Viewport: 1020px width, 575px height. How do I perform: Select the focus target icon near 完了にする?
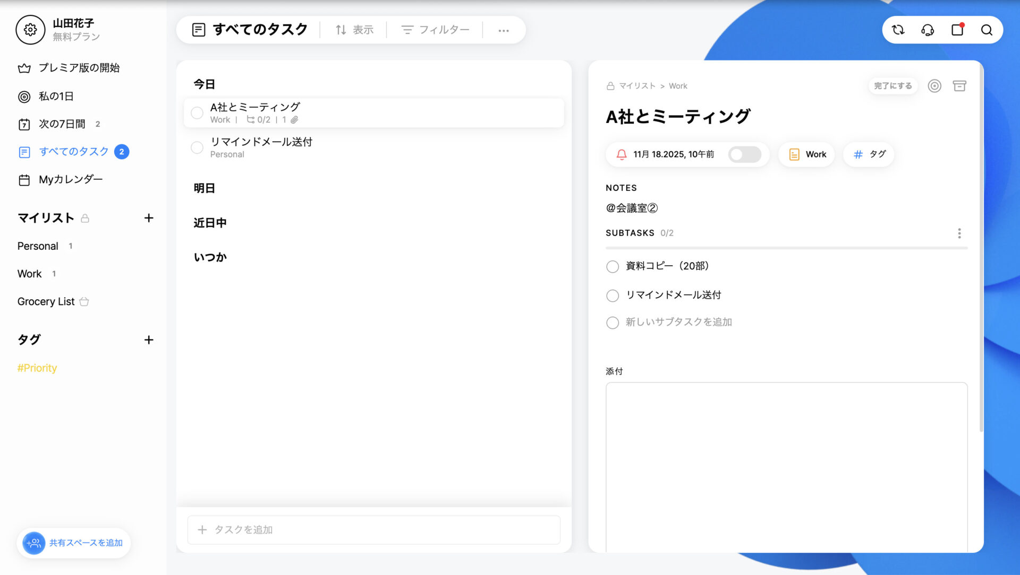935,85
